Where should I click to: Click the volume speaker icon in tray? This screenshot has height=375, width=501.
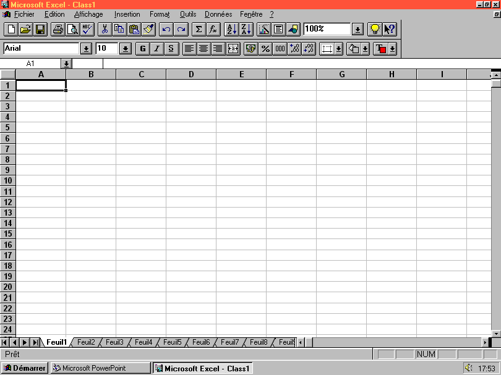(469, 368)
